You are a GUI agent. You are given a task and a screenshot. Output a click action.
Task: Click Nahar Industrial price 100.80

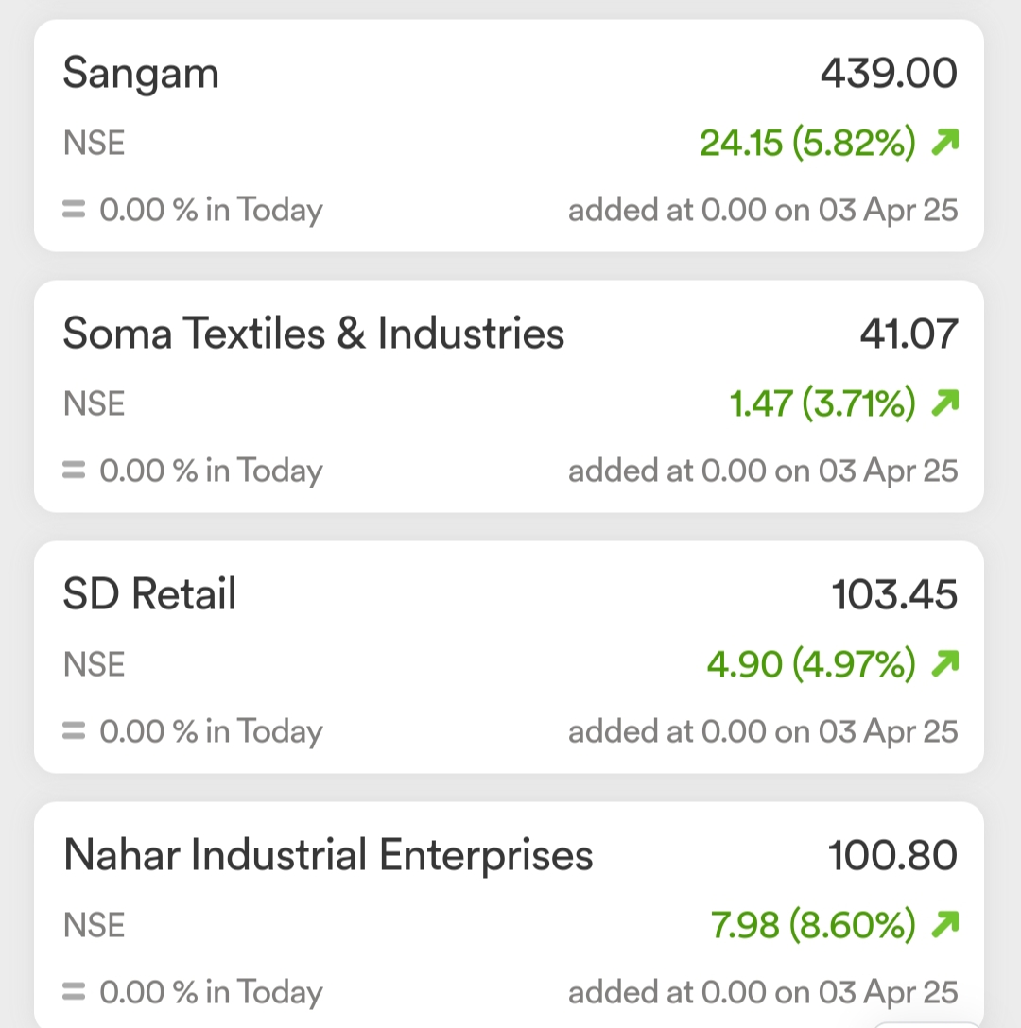[892, 856]
